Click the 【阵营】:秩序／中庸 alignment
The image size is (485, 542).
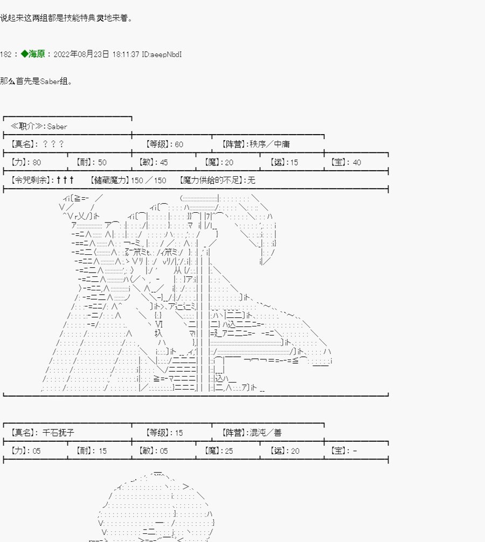255,144
